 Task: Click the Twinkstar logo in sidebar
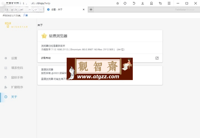click(x=16, y=25)
